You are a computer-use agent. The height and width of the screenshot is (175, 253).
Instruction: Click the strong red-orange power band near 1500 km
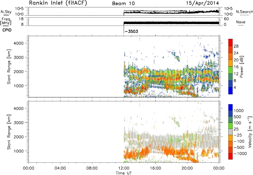pos(171,78)
